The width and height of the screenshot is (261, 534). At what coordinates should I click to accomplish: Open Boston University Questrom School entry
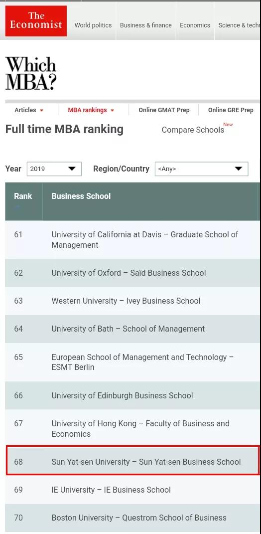tap(139, 518)
